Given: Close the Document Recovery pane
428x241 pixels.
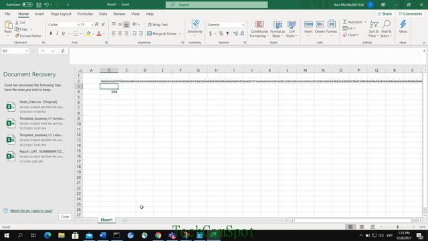Looking at the screenshot, I should tap(65, 217).
